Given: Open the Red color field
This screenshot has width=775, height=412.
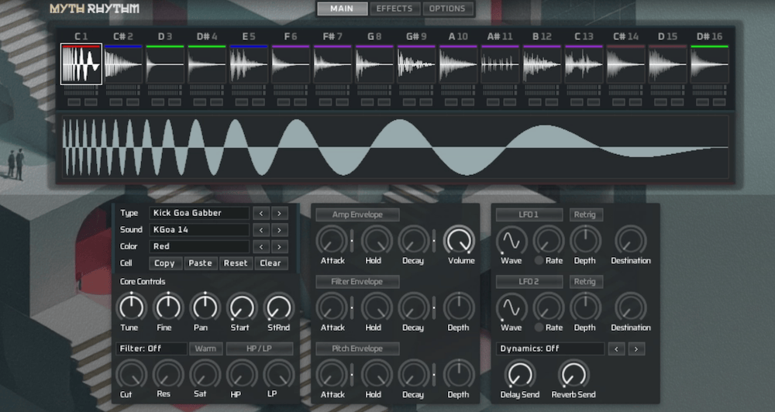Looking at the screenshot, I should [x=199, y=246].
